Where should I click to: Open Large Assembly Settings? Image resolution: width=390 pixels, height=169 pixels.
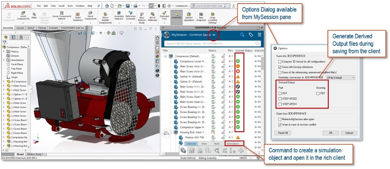point(212,18)
